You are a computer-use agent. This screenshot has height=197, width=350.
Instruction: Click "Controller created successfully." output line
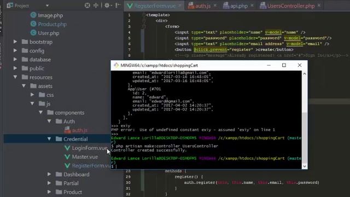tap(149, 150)
